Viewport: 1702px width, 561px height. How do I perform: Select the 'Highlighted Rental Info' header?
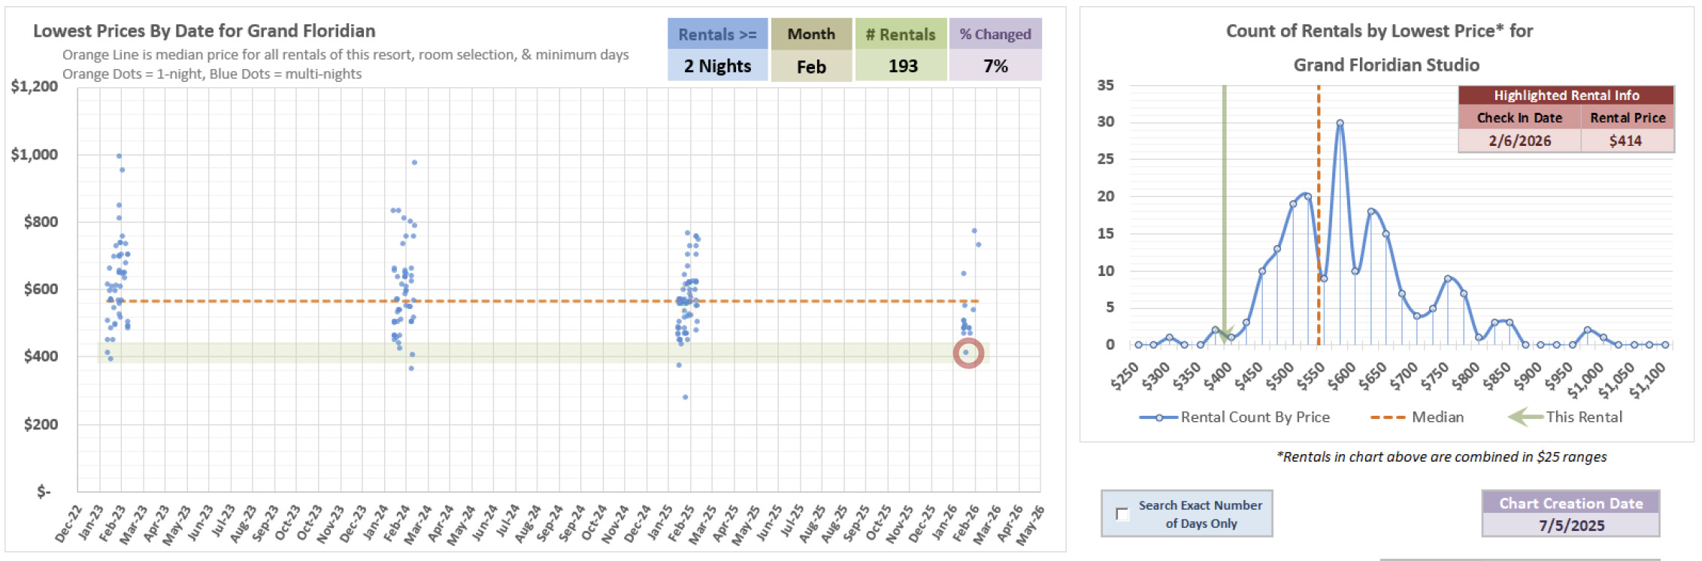(x=1566, y=96)
